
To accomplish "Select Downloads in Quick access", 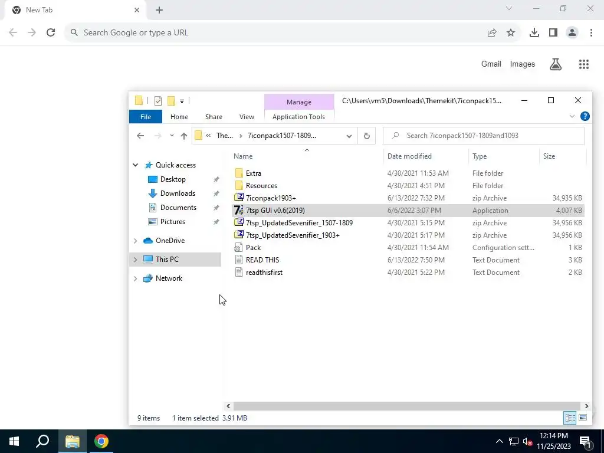I will click(x=178, y=193).
